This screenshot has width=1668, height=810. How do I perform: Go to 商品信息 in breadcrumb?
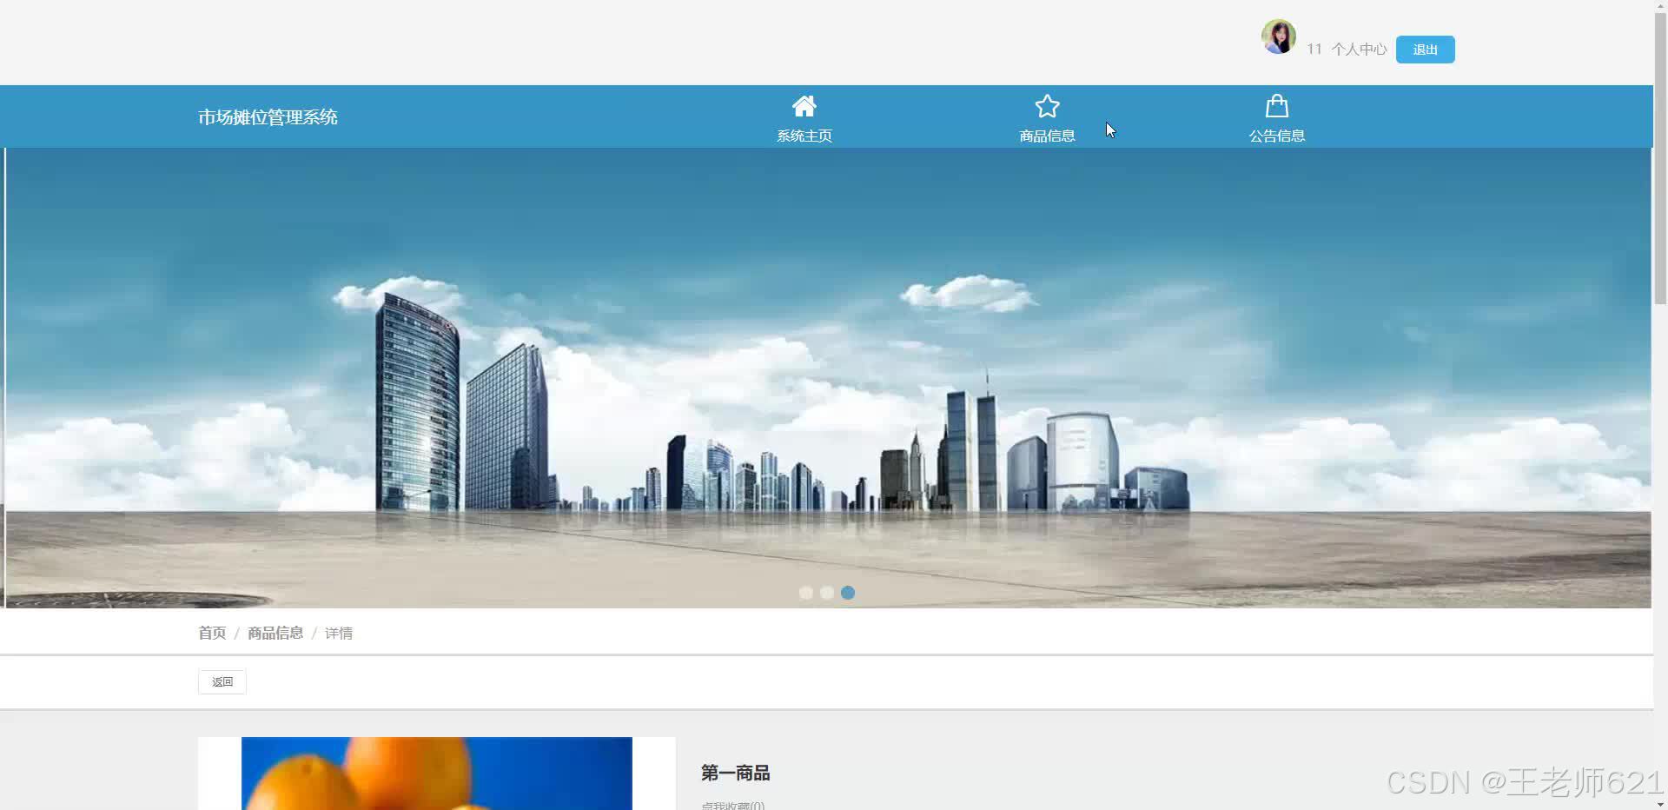[x=275, y=633]
